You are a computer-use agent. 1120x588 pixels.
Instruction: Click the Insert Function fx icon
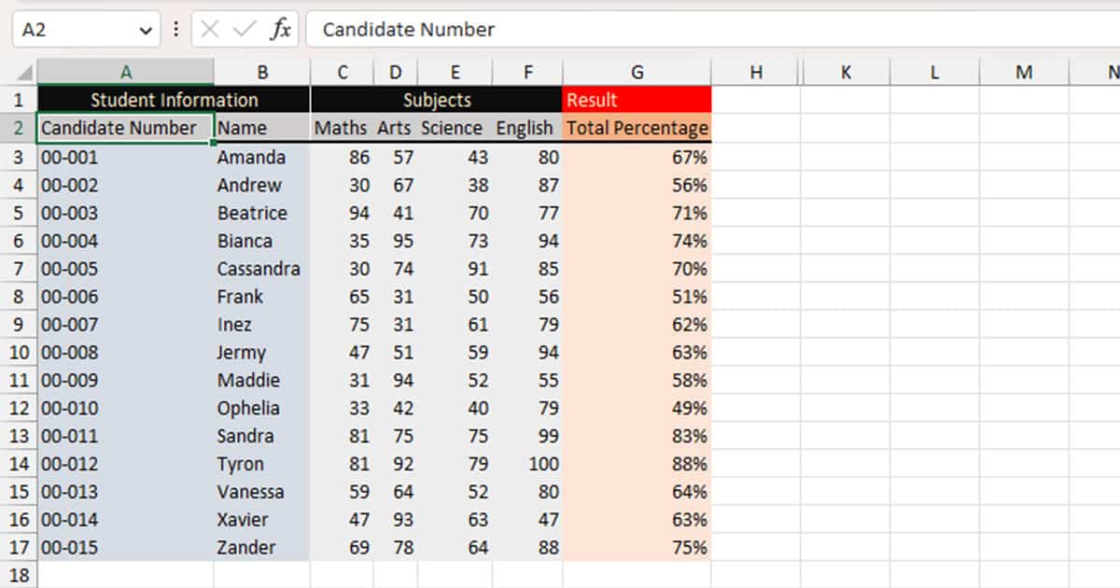[280, 30]
